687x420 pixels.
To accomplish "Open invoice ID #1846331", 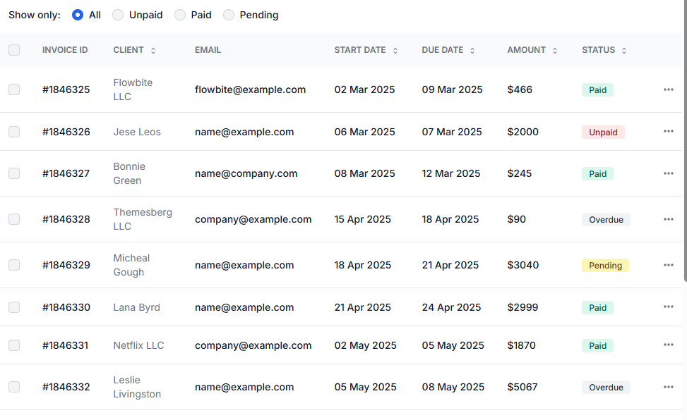I will pos(66,345).
